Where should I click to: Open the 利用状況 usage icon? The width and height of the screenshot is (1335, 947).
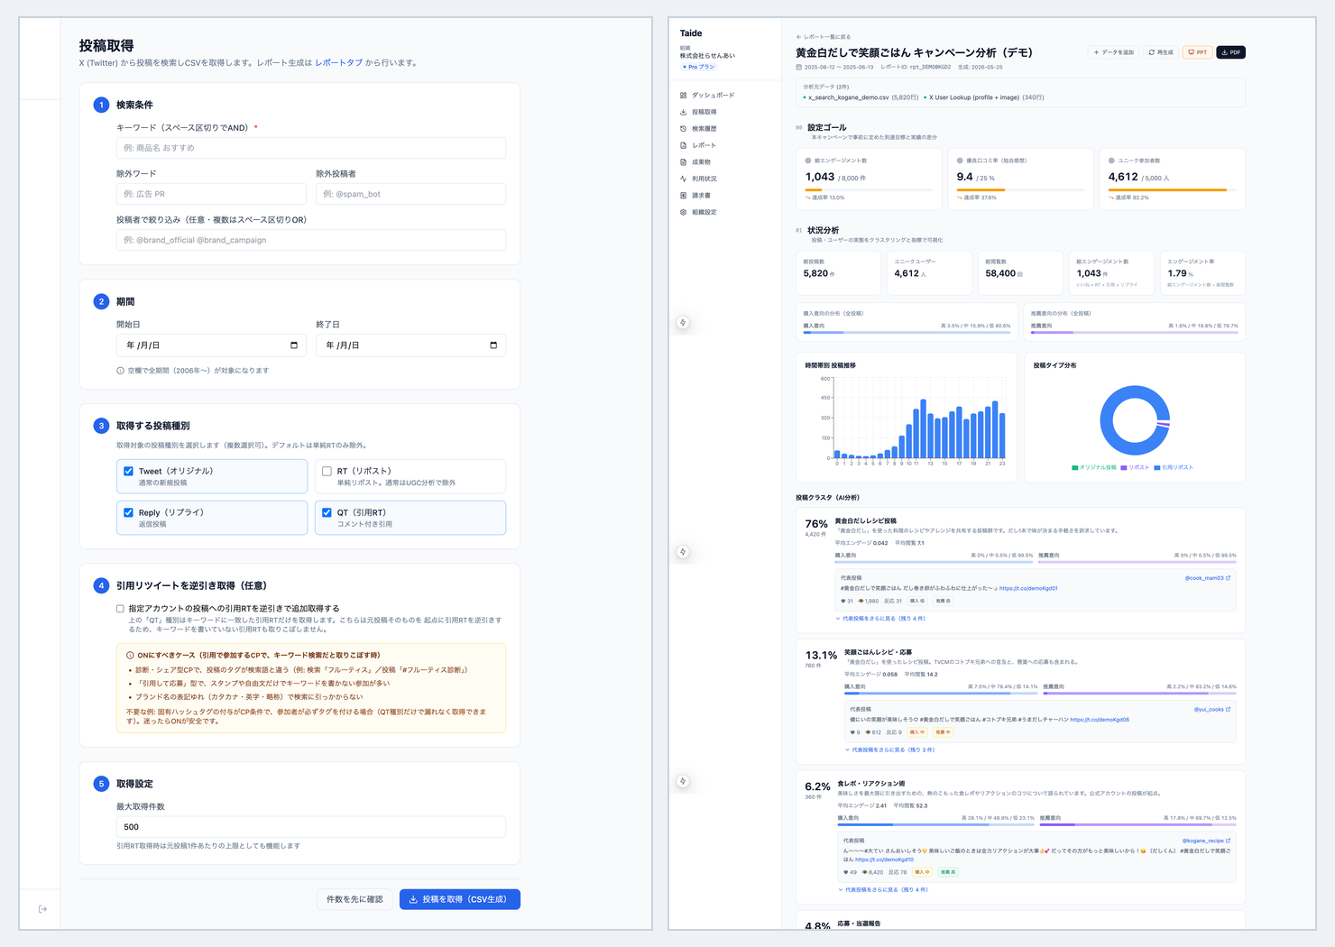click(x=683, y=179)
